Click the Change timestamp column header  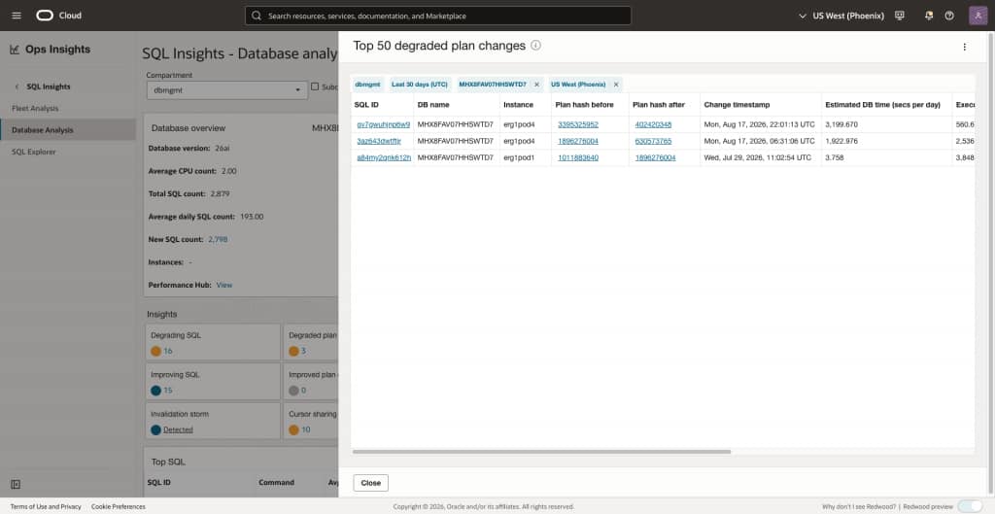tap(737, 105)
